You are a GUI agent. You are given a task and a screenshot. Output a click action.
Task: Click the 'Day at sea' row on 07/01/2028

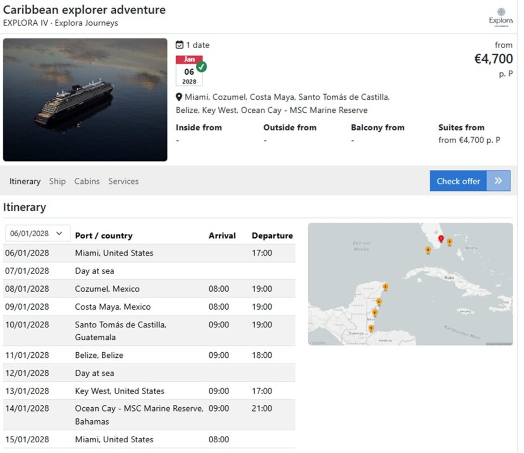tap(149, 271)
